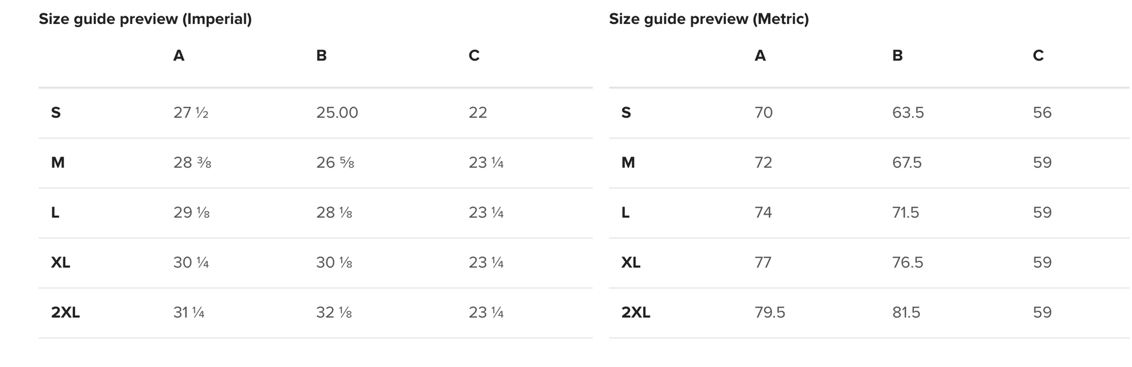Select the 79.5 metric measurement
1132x367 pixels.
point(770,313)
